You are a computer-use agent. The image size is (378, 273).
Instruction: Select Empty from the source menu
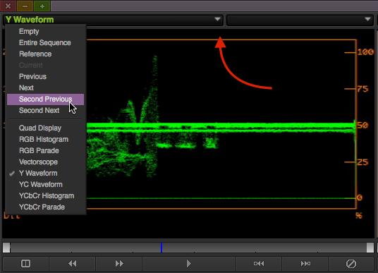pyautogui.click(x=29, y=31)
